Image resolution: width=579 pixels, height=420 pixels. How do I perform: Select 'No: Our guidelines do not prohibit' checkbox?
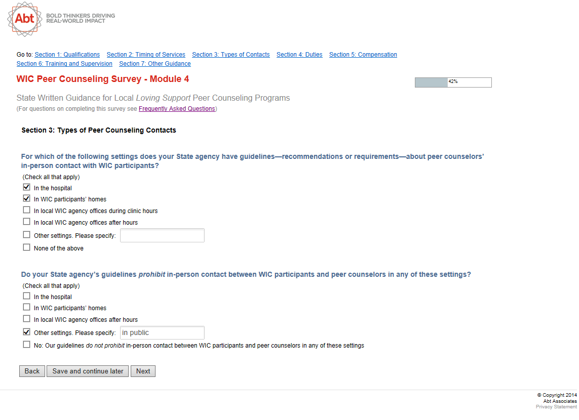[x=27, y=345]
